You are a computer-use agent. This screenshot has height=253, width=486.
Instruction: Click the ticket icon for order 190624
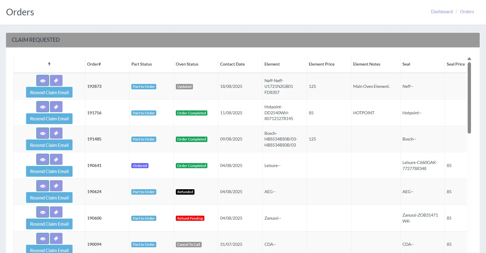56,186
